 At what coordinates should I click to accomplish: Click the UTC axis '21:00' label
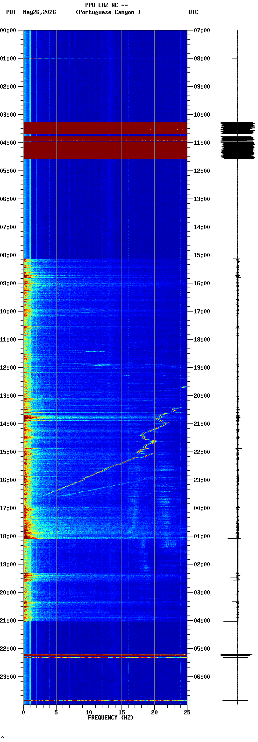pos(202,424)
